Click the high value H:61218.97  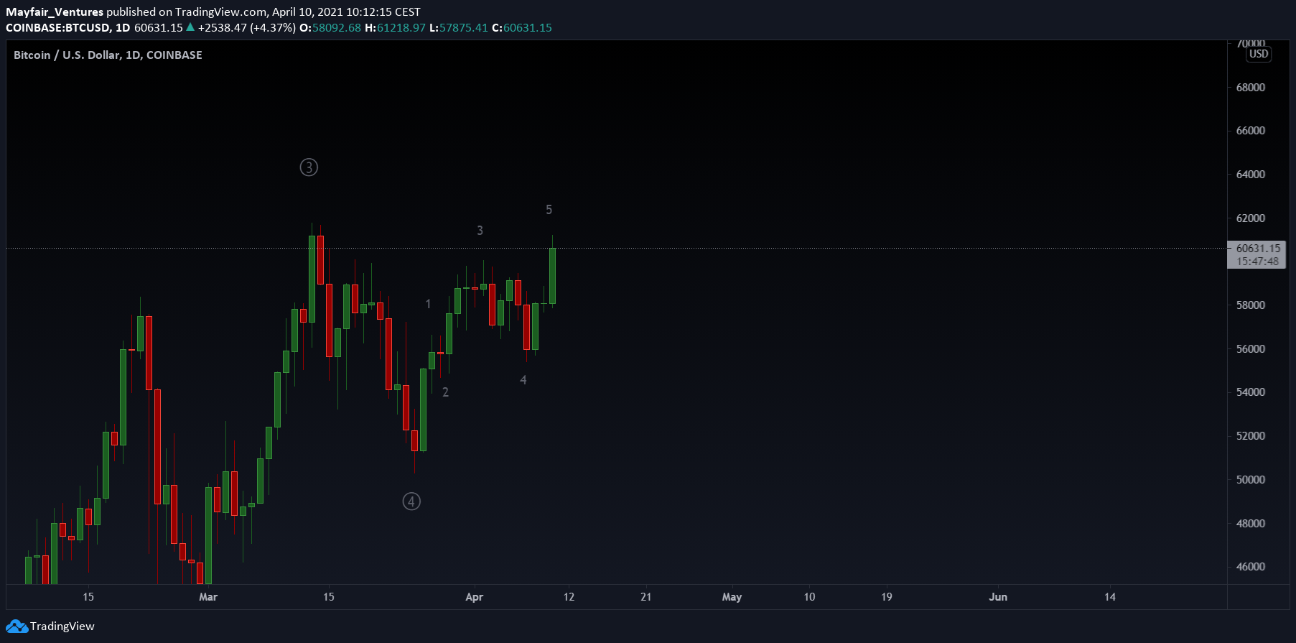[396, 28]
